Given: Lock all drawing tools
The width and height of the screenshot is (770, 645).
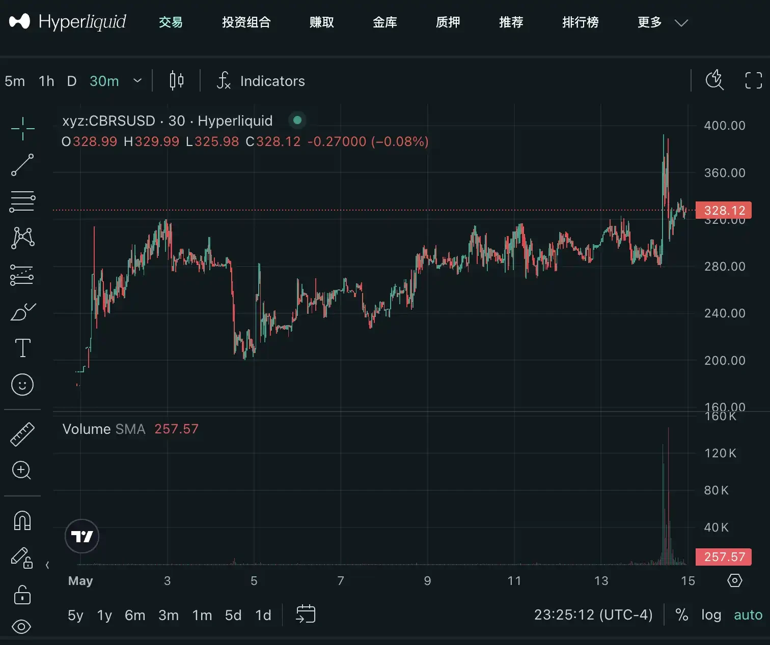Looking at the screenshot, I should [x=22, y=594].
